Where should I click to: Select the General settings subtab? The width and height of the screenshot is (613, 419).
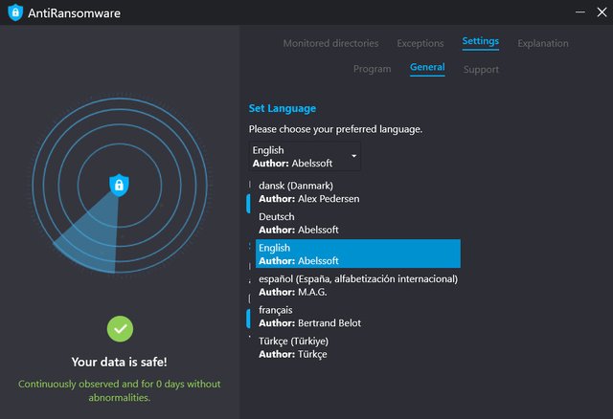(427, 68)
